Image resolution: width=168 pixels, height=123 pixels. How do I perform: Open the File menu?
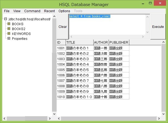[x=7, y=11]
